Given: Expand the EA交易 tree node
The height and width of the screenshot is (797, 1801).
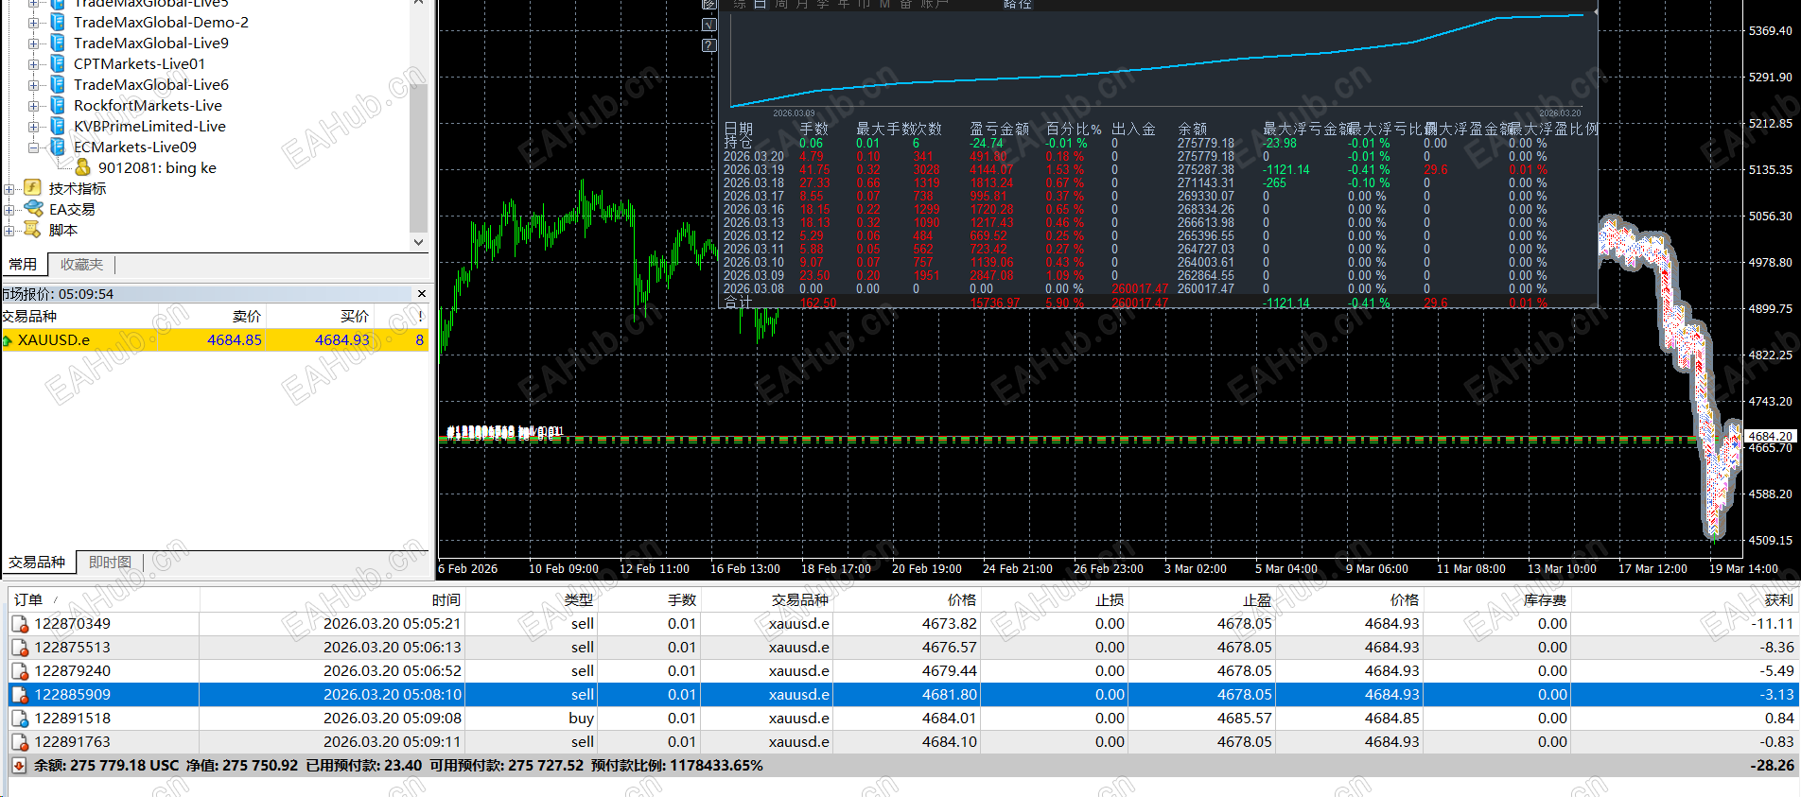Looking at the screenshot, I should point(9,209).
